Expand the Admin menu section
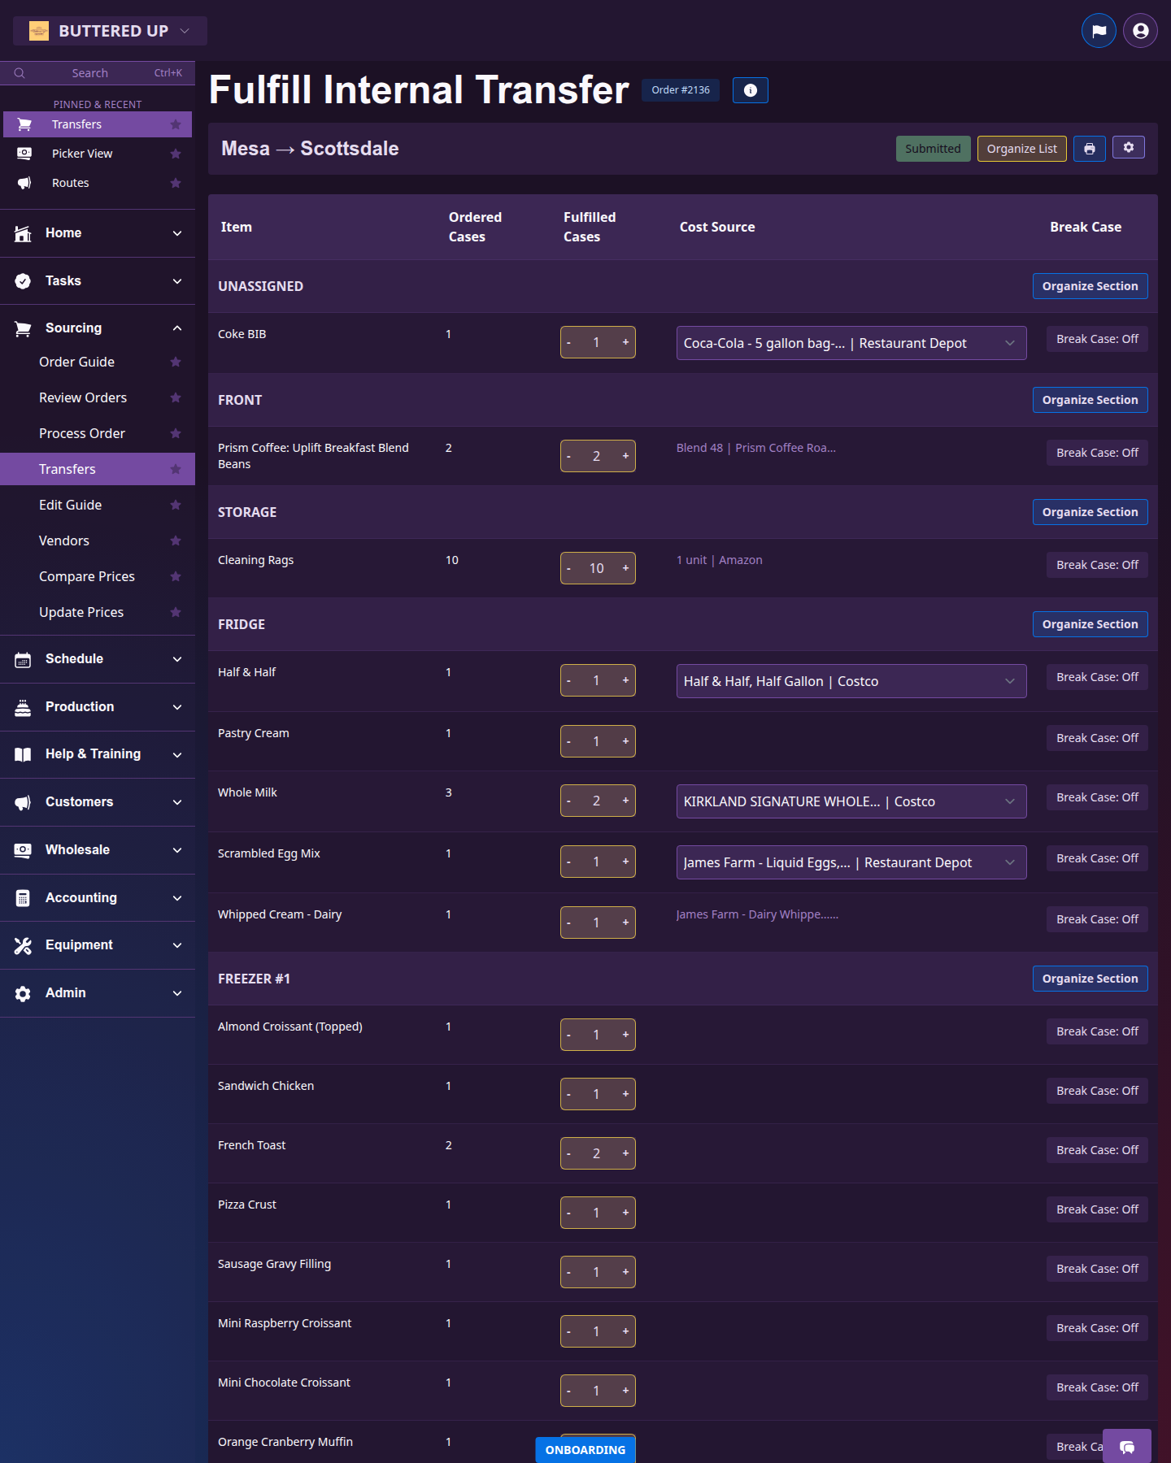 pyautogui.click(x=98, y=993)
